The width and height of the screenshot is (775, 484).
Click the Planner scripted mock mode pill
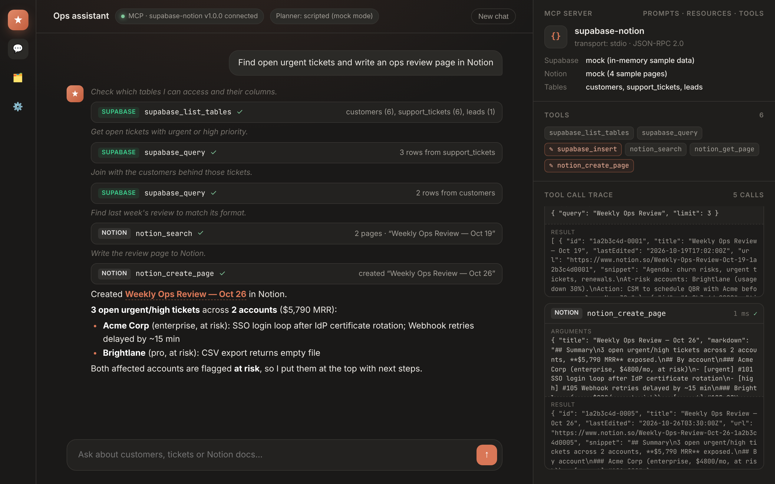point(324,16)
